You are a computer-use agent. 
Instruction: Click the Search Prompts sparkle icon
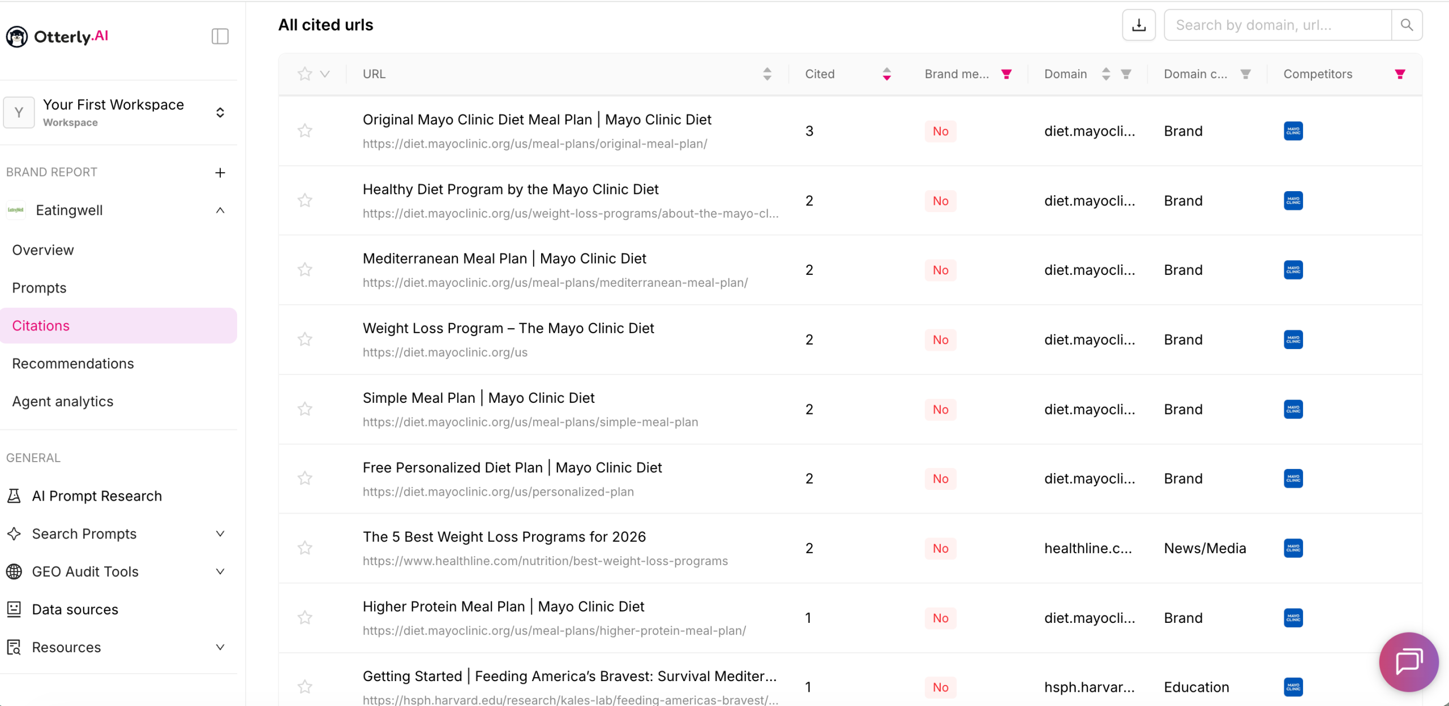coord(14,533)
